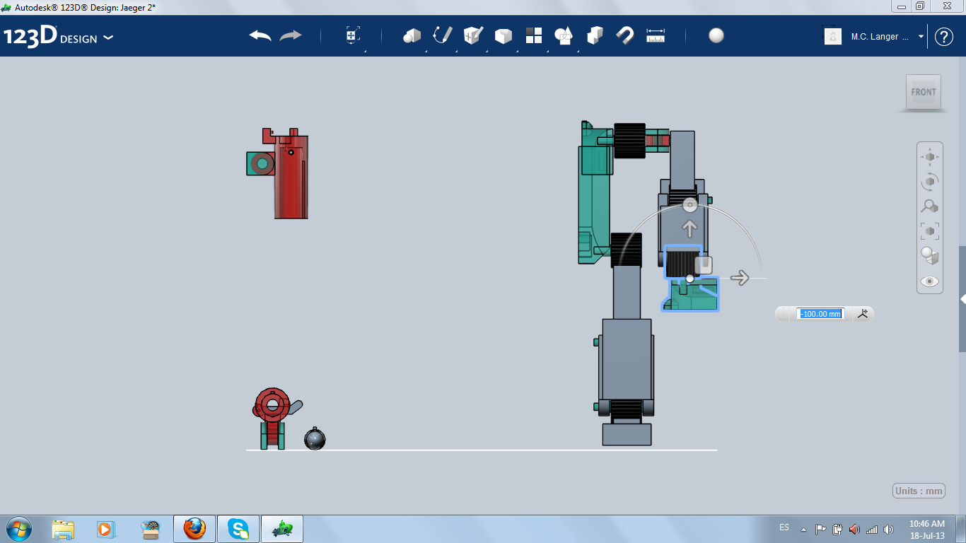The width and height of the screenshot is (966, 543).
Task: Select the Zoom magnifier tool
Action: (x=930, y=206)
